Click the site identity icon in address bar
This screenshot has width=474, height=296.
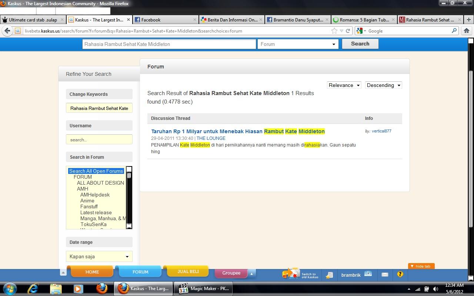[17, 31]
